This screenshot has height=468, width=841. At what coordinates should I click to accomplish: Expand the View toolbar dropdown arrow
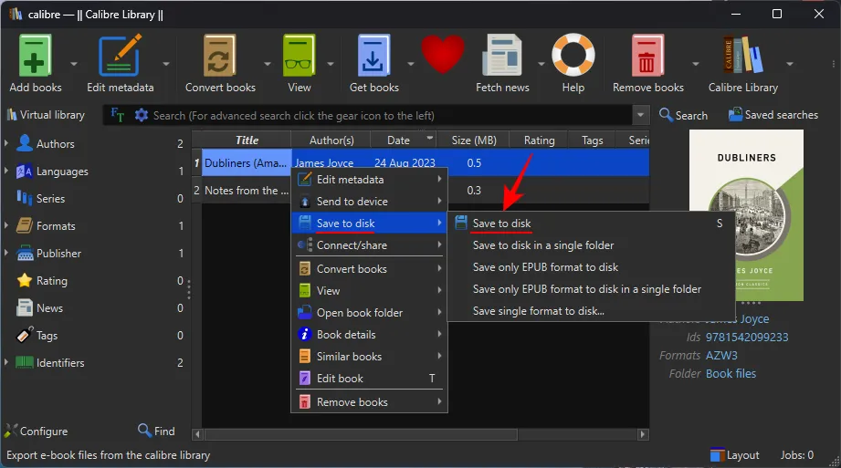point(331,64)
